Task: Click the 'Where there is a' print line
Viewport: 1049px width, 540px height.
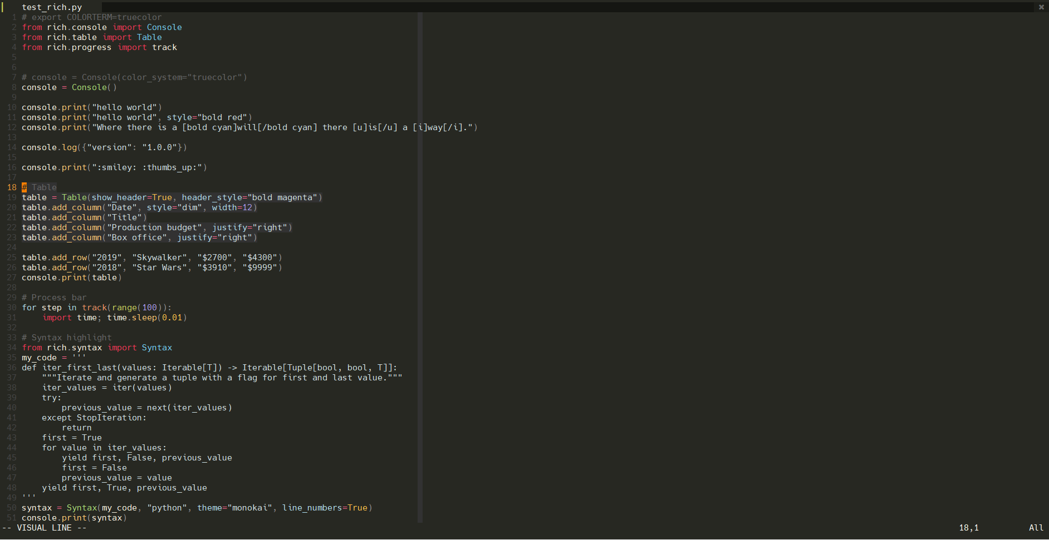Action: pyautogui.click(x=249, y=127)
